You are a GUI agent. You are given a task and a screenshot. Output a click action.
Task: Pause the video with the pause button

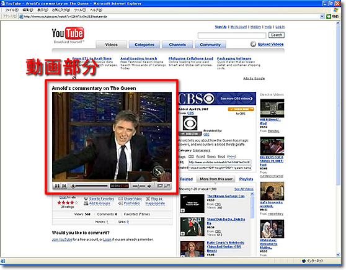[57, 186]
